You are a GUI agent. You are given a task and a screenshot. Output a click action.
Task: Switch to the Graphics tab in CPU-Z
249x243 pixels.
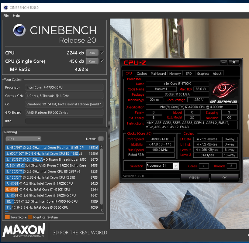coord(203,74)
